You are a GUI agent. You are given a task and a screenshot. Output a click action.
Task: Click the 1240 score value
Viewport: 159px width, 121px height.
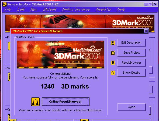47,86
